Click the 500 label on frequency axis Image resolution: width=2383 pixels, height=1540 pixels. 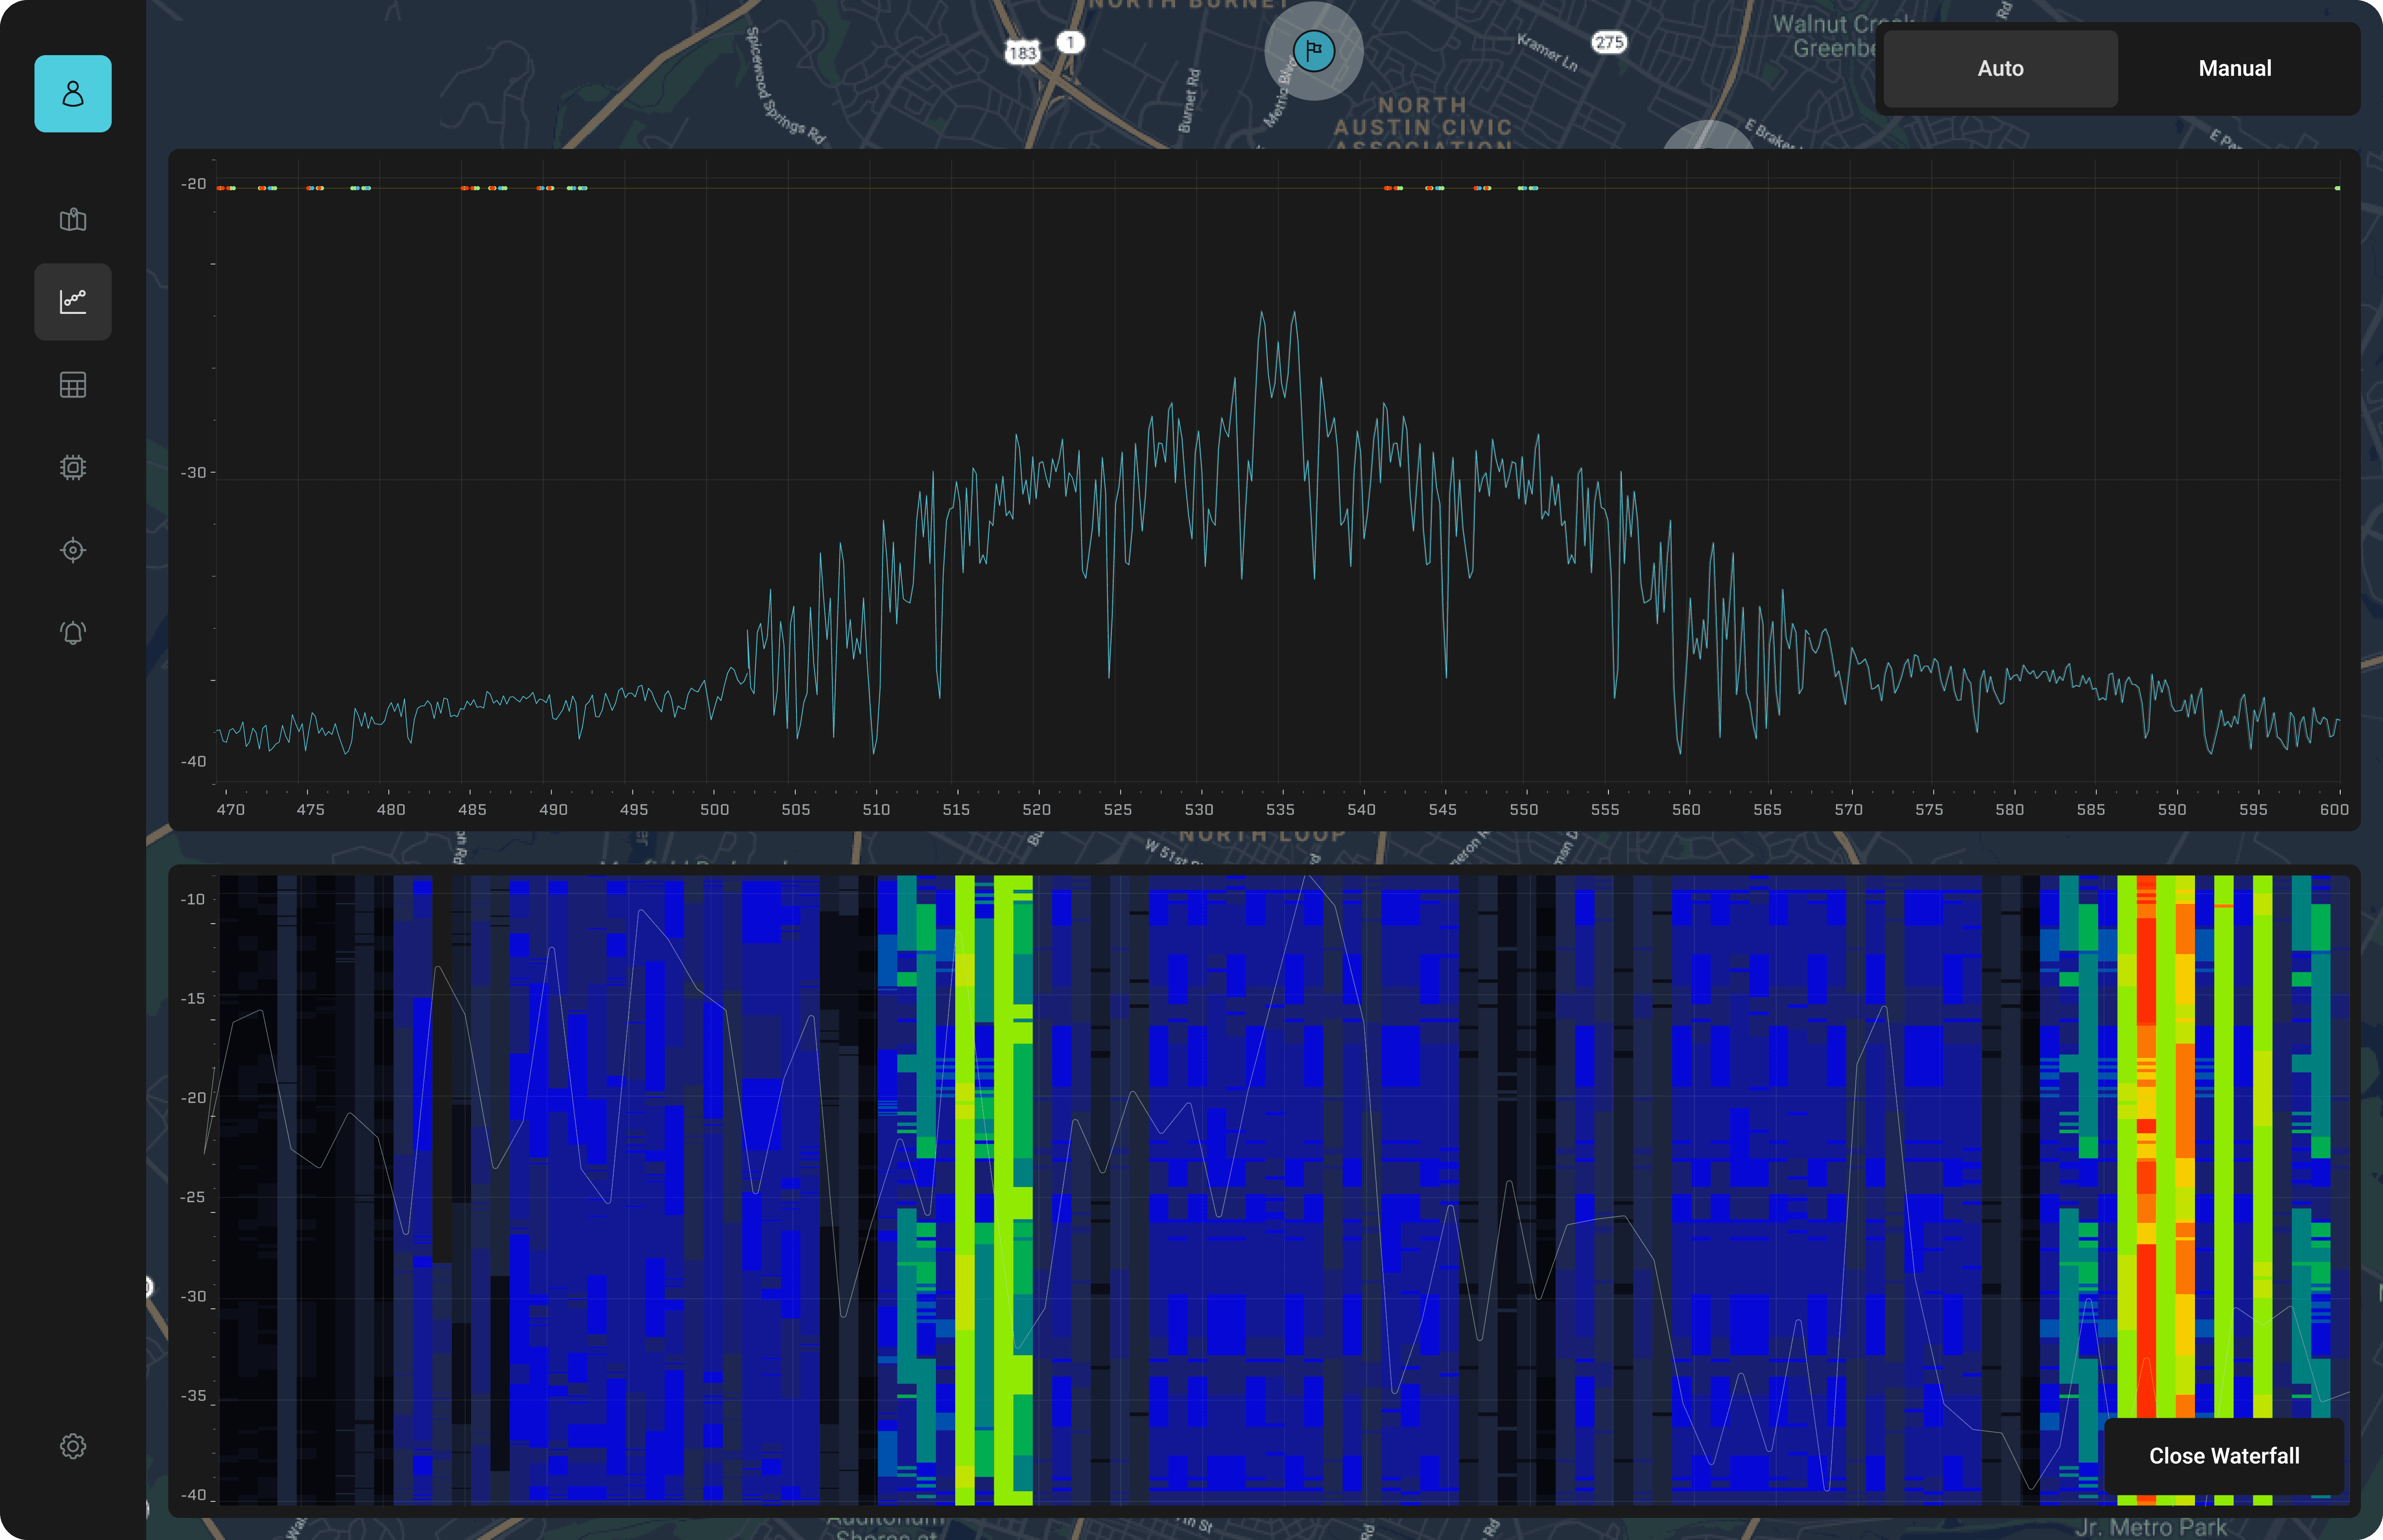coord(714,809)
